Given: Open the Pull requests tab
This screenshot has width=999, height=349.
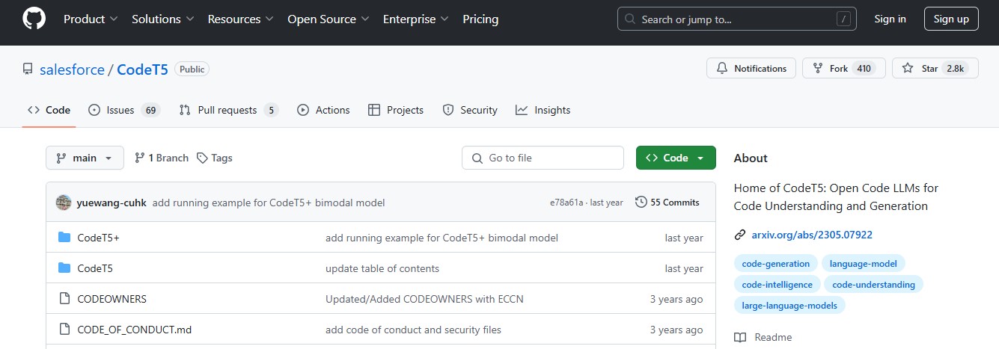Looking at the screenshot, I should point(229,110).
